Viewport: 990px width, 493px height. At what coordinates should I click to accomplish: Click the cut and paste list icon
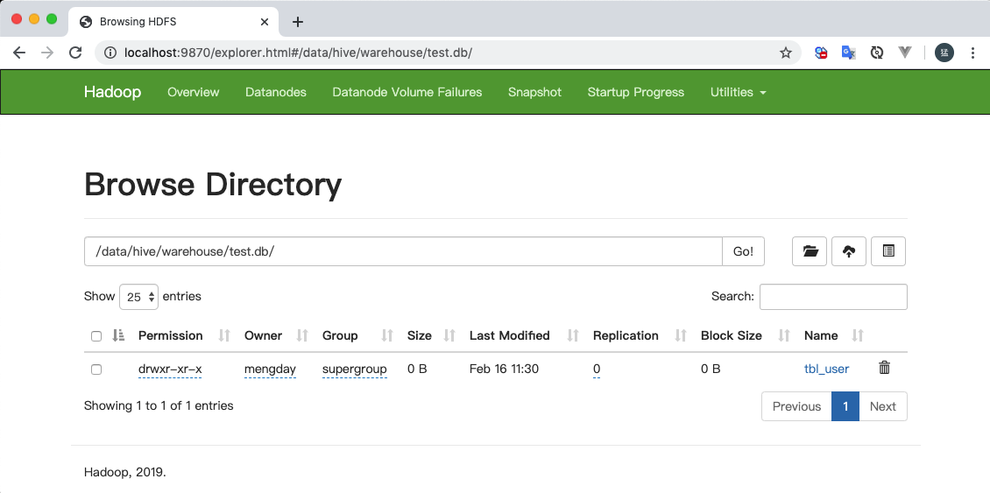click(x=888, y=251)
